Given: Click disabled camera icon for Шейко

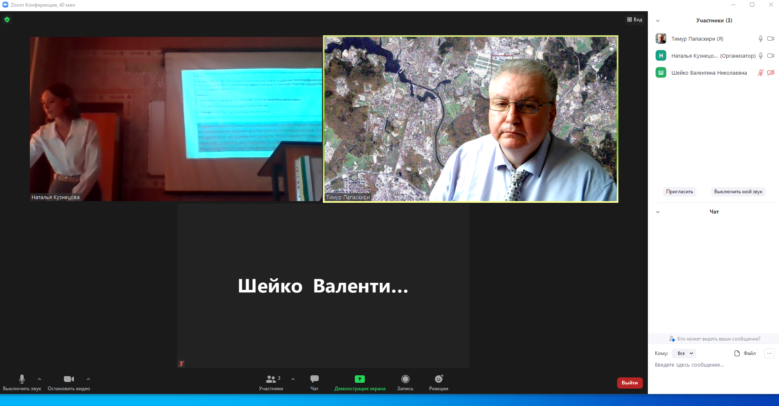Looking at the screenshot, I should click(x=771, y=73).
